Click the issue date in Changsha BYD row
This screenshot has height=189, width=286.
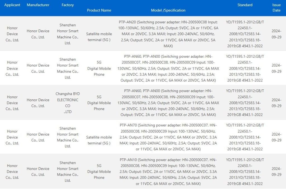(277, 103)
